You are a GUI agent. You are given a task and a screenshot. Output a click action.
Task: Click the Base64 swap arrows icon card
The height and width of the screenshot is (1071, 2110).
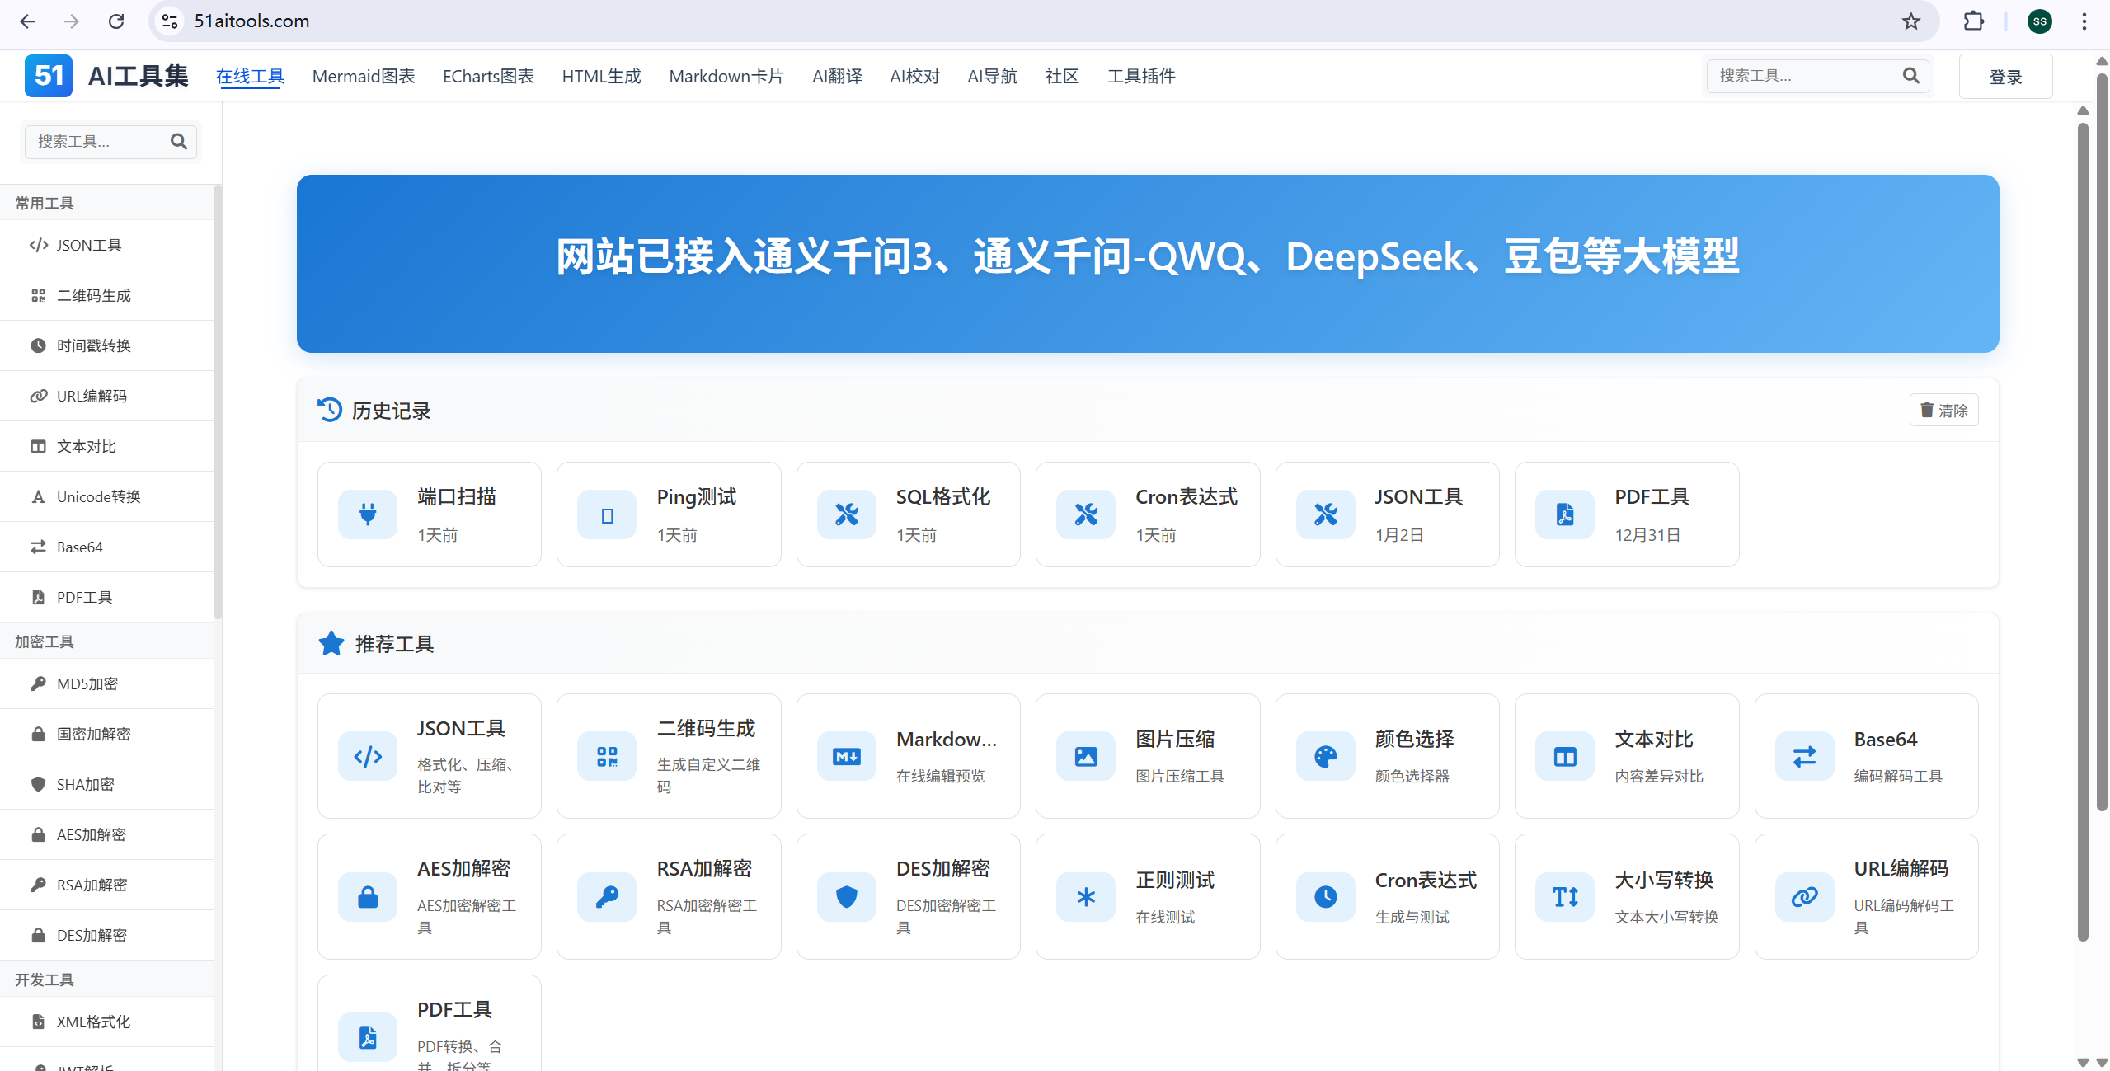point(1804,756)
